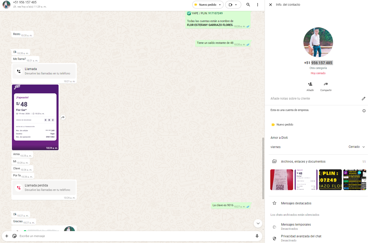This screenshot has width=368, height=243.
Task: Open the Nuevo pedido label dropdown
Action: pos(208,5)
